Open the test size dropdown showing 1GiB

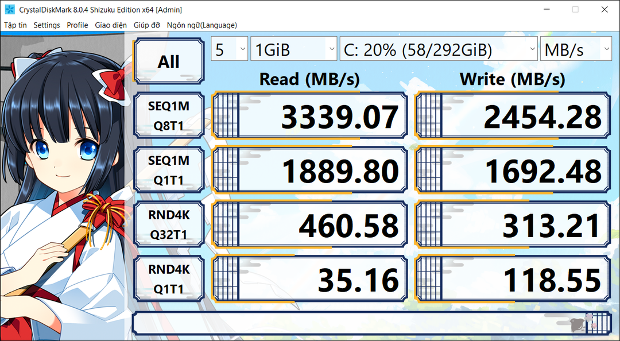[293, 48]
